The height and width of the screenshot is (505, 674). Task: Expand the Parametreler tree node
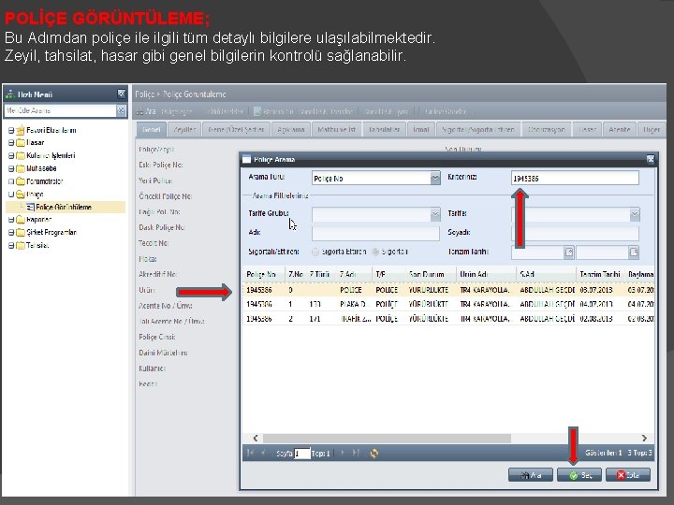click(x=11, y=181)
